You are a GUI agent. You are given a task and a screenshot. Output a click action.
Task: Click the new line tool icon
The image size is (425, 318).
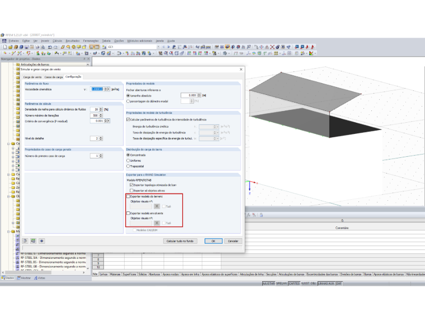pyautogui.click(x=13, y=54)
